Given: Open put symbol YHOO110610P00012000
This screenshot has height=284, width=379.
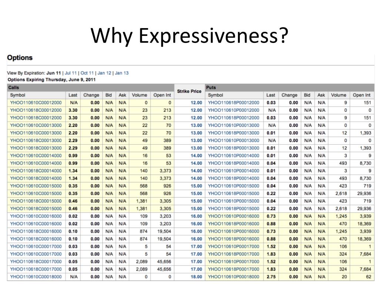Looking at the screenshot, I should click(x=234, y=110).
